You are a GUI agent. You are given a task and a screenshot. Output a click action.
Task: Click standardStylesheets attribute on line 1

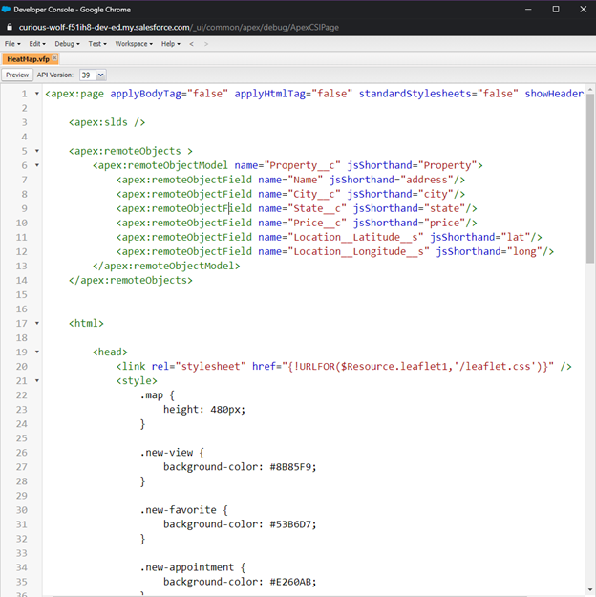[415, 94]
